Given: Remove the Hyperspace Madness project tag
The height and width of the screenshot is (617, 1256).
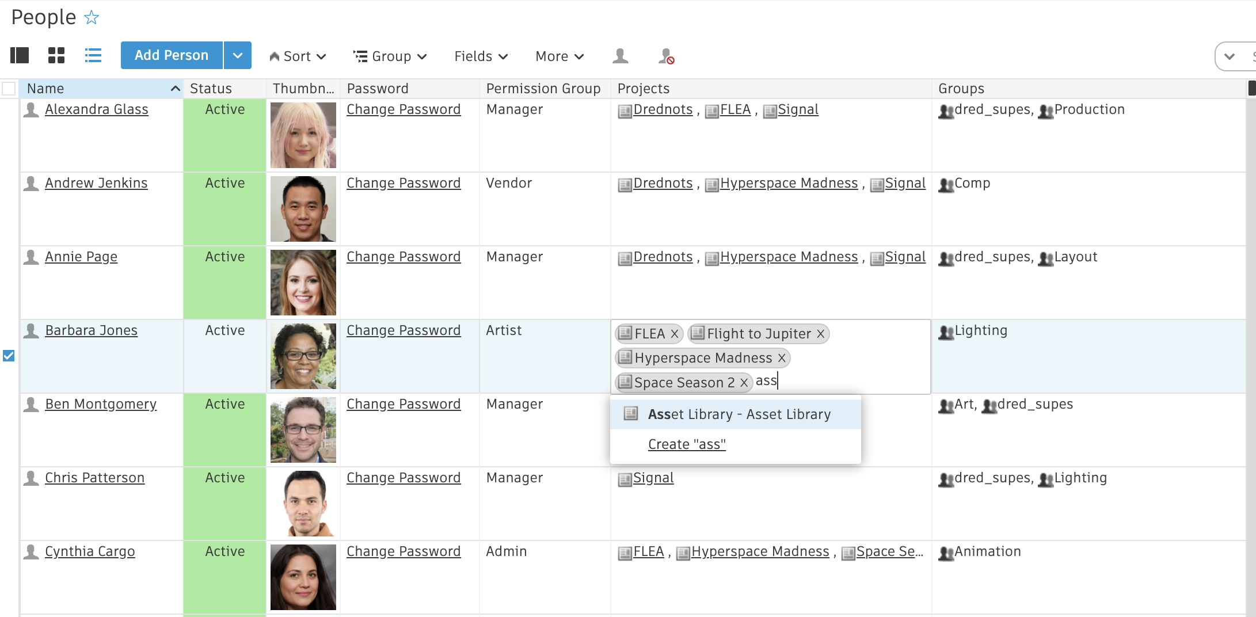Looking at the screenshot, I should (782, 358).
